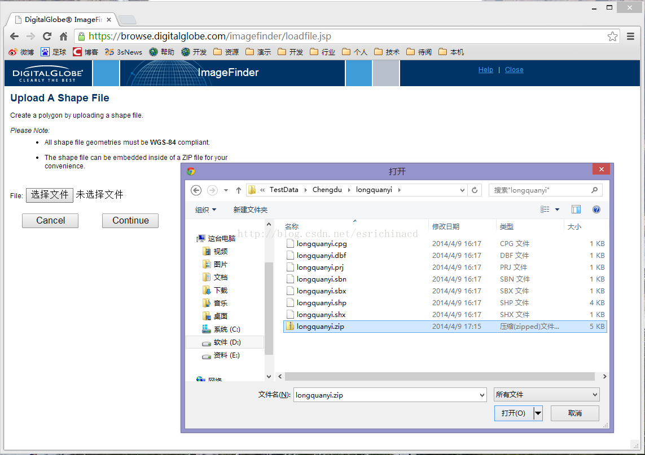
Task: Click the 选择文件 choose file button
Action: tap(50, 195)
